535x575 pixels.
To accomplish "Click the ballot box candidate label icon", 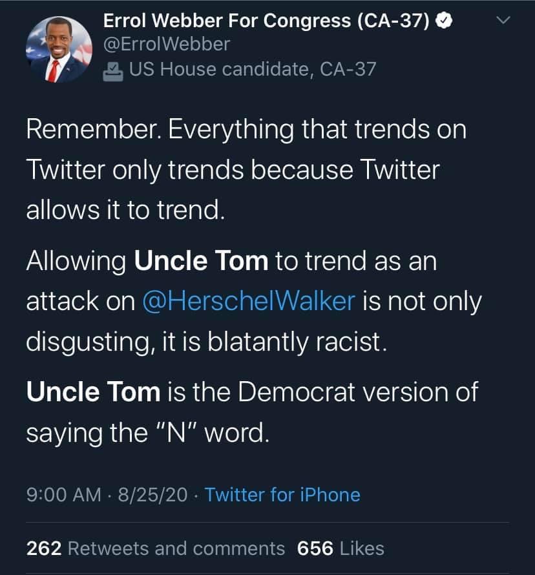I will coord(113,69).
